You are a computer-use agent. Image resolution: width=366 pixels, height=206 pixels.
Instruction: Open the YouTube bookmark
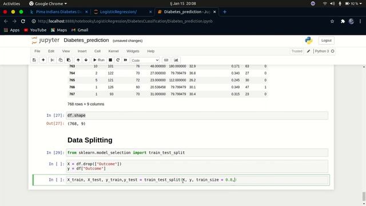tap(35, 30)
